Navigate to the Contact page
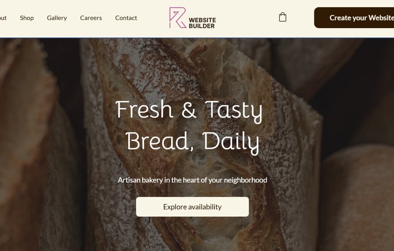Screen dimensions: 394x251 [x=126, y=18]
